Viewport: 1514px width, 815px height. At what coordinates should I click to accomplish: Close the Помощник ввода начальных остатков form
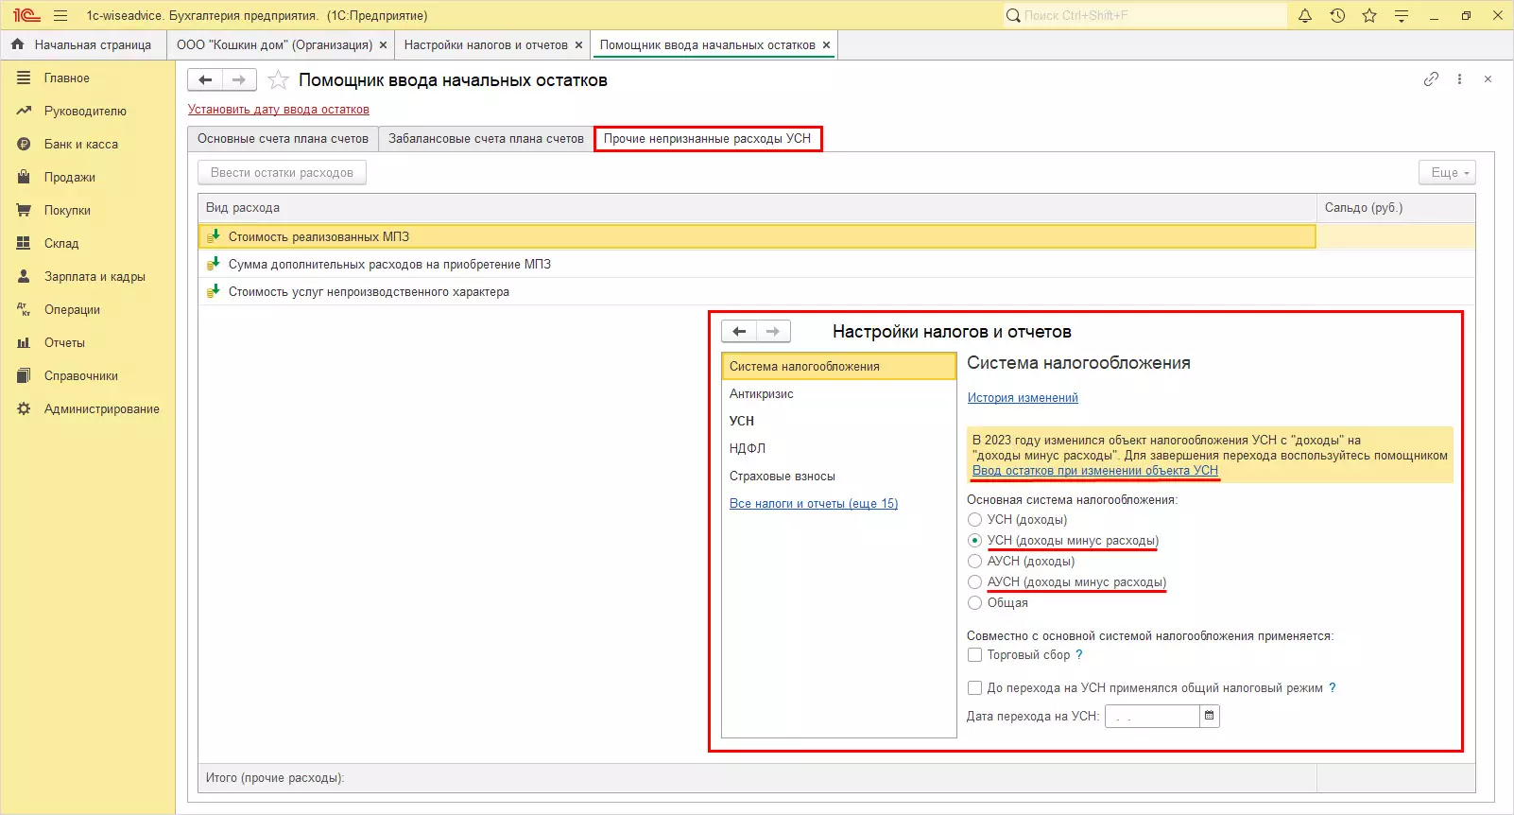(x=1488, y=79)
